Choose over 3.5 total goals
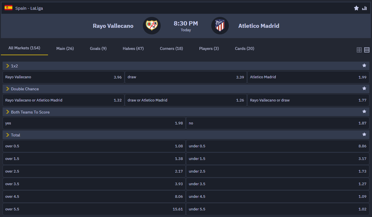The width and height of the screenshot is (372, 217). point(94,184)
